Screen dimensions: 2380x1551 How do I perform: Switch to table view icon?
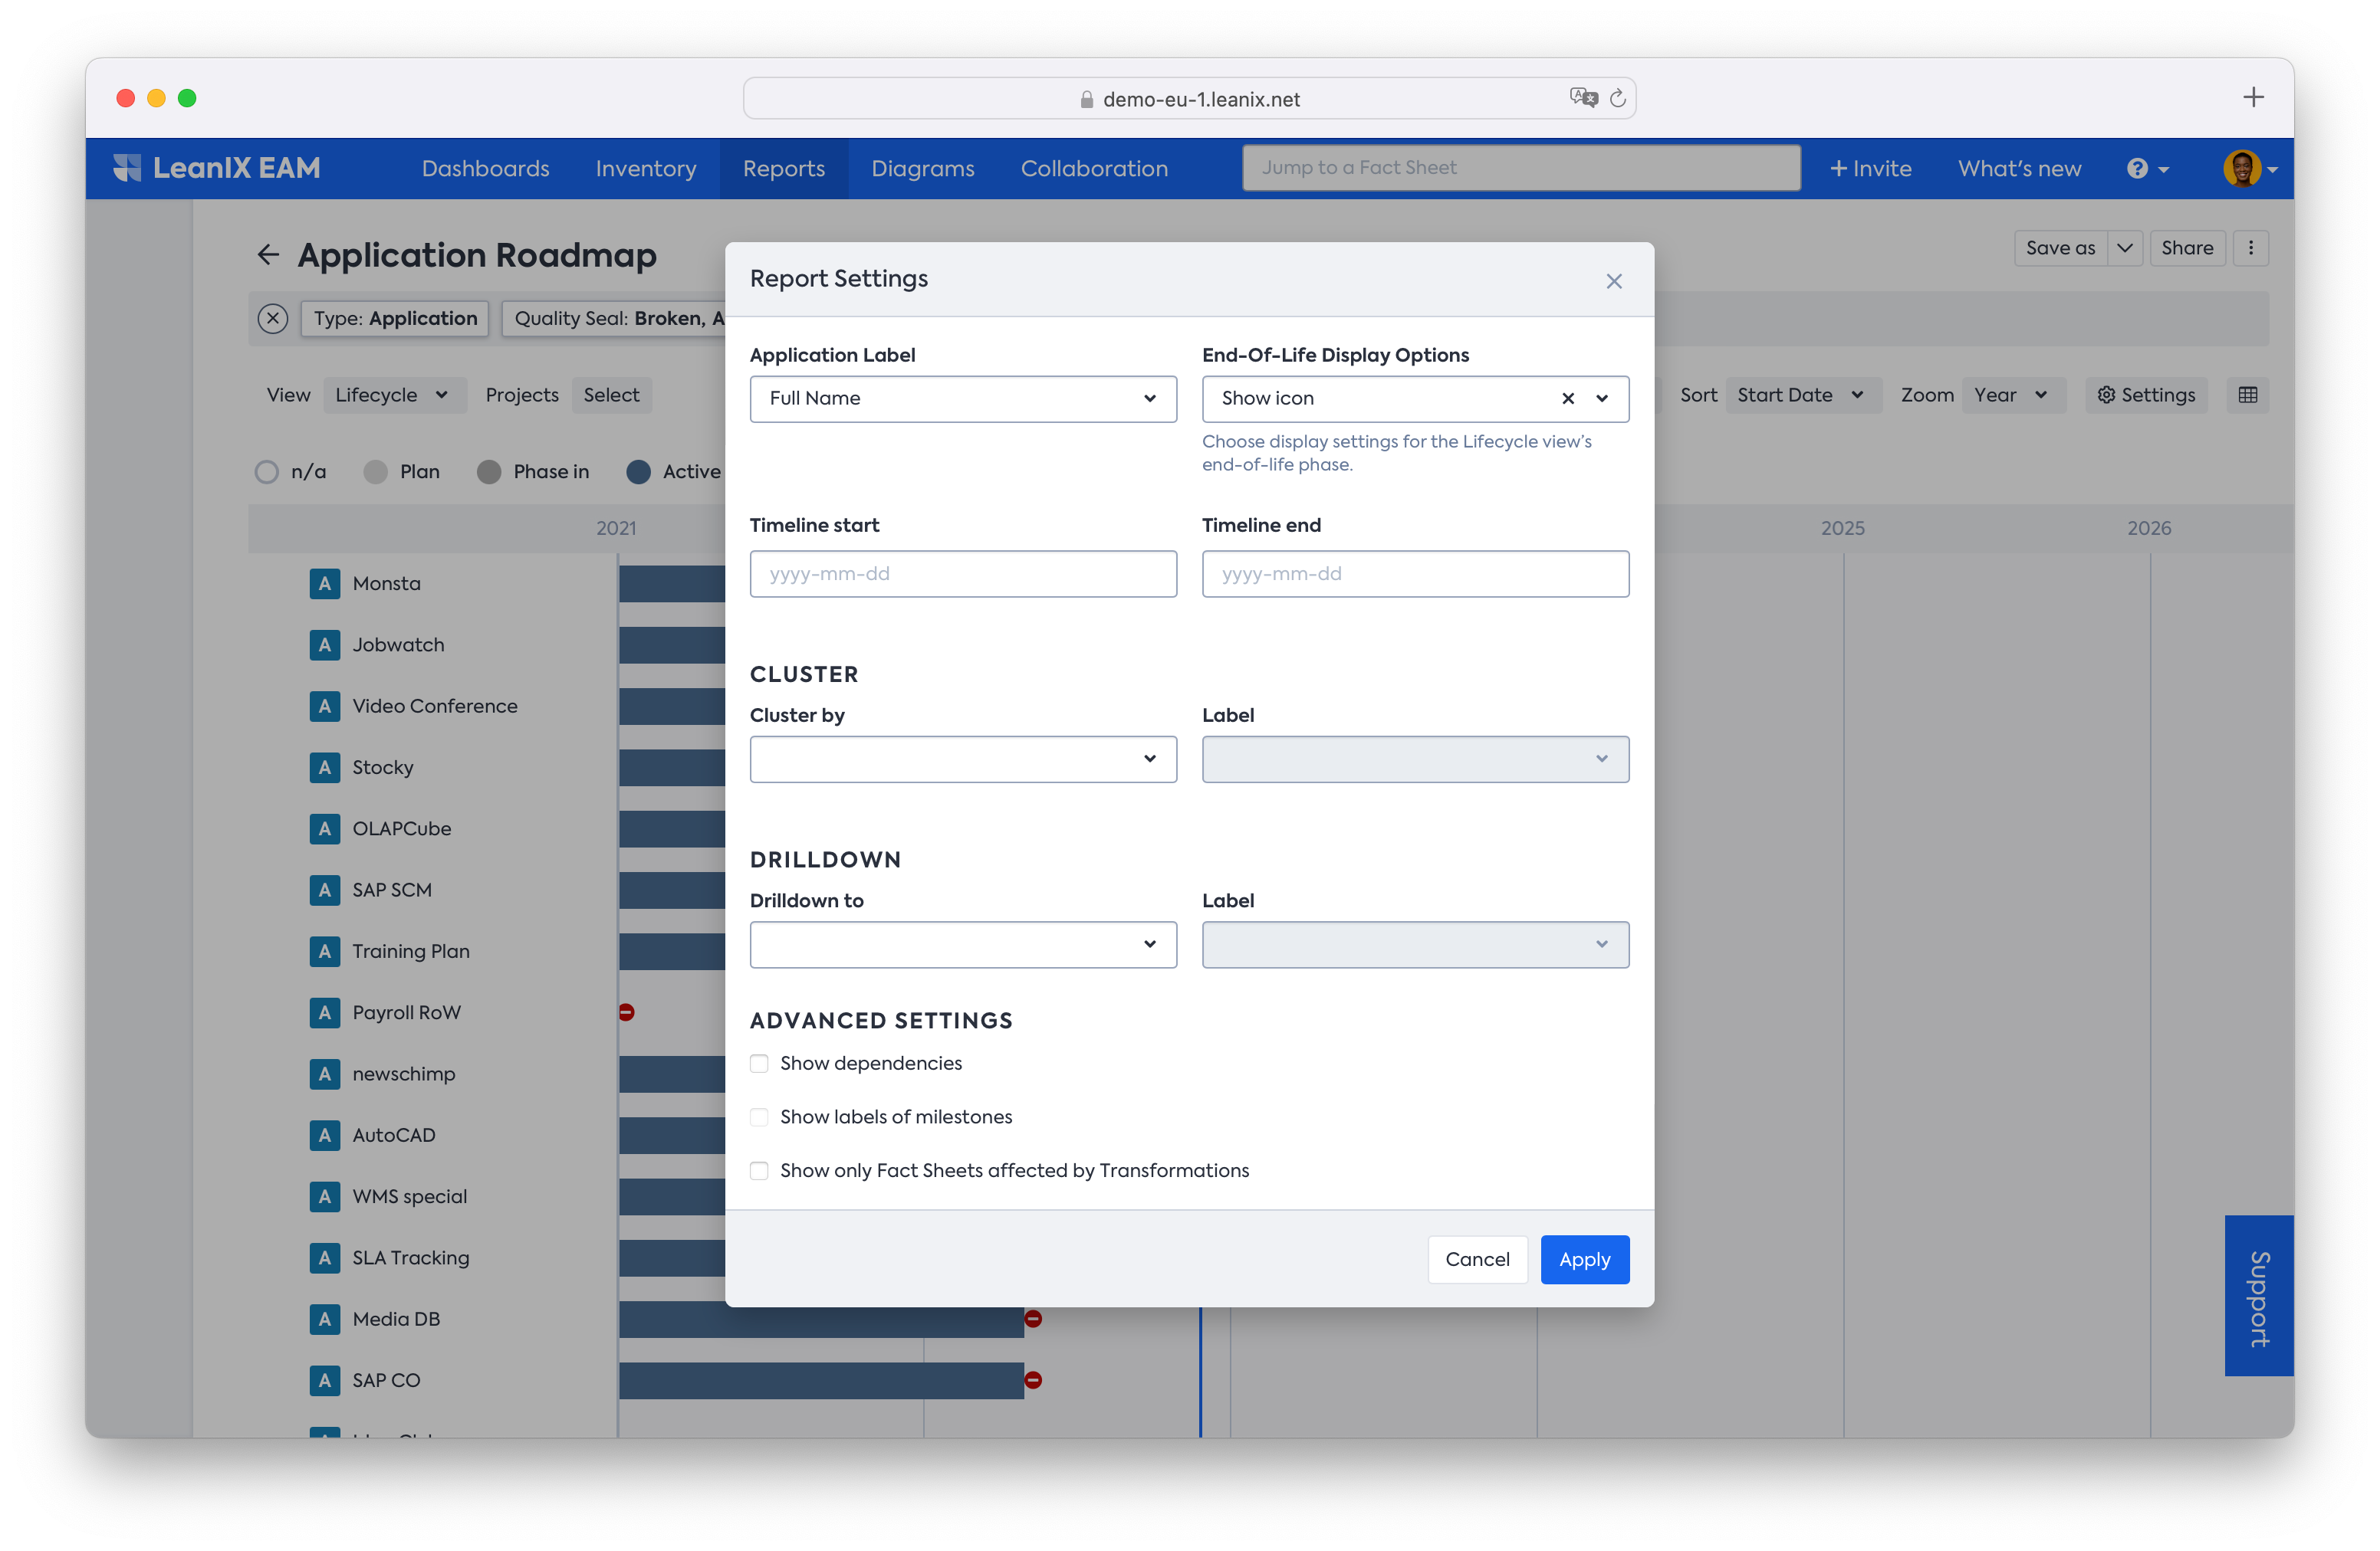2247,395
